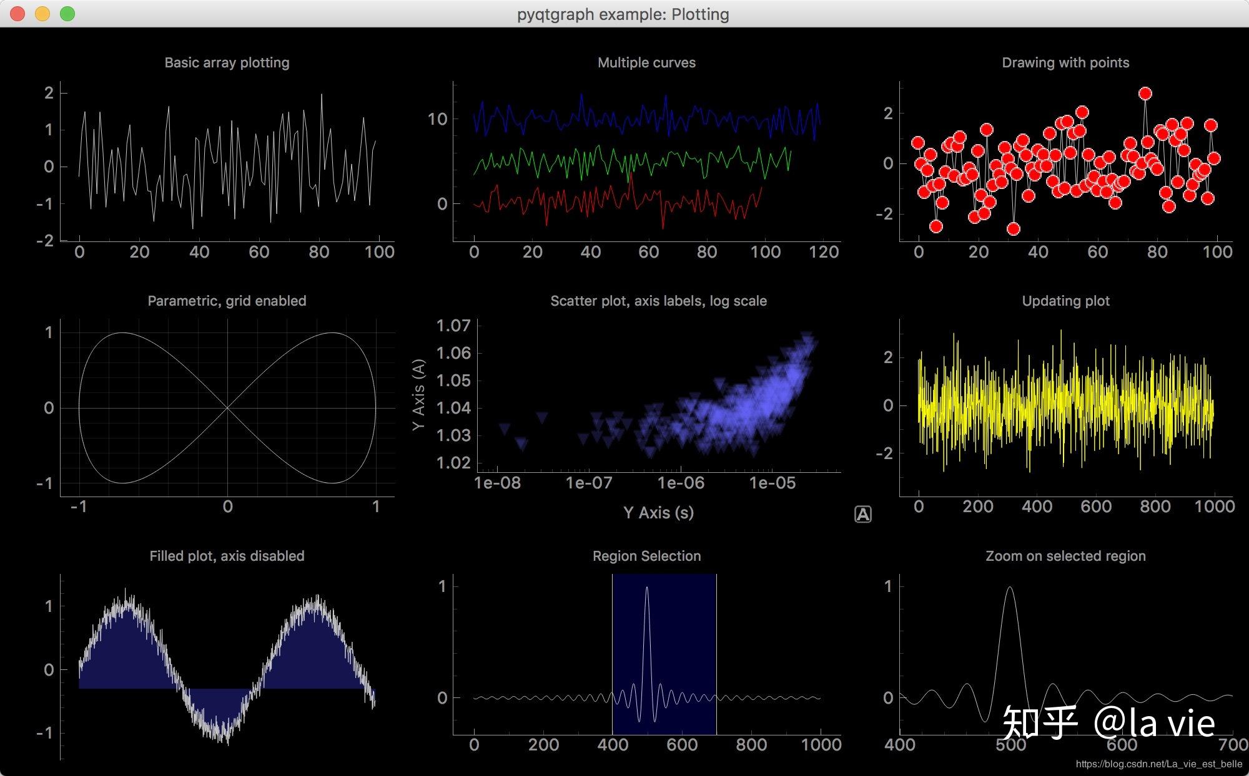Click the red close window button
Image resolution: width=1249 pixels, height=776 pixels.
[17, 14]
